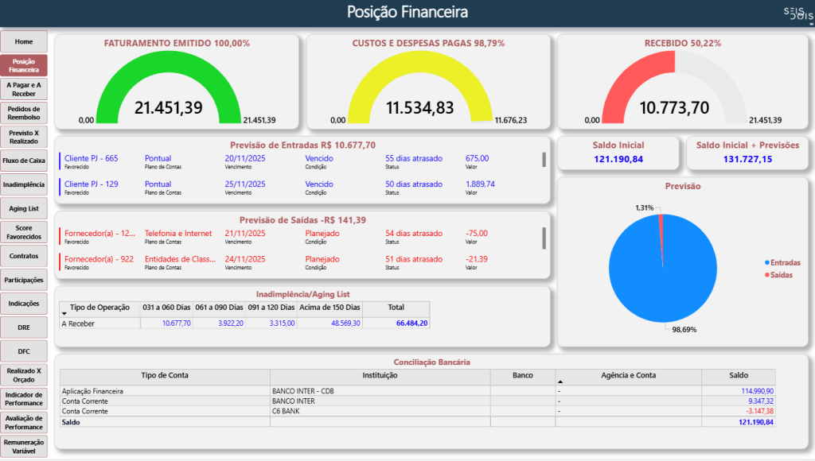Go to Score Favorecidos

pos(24,232)
